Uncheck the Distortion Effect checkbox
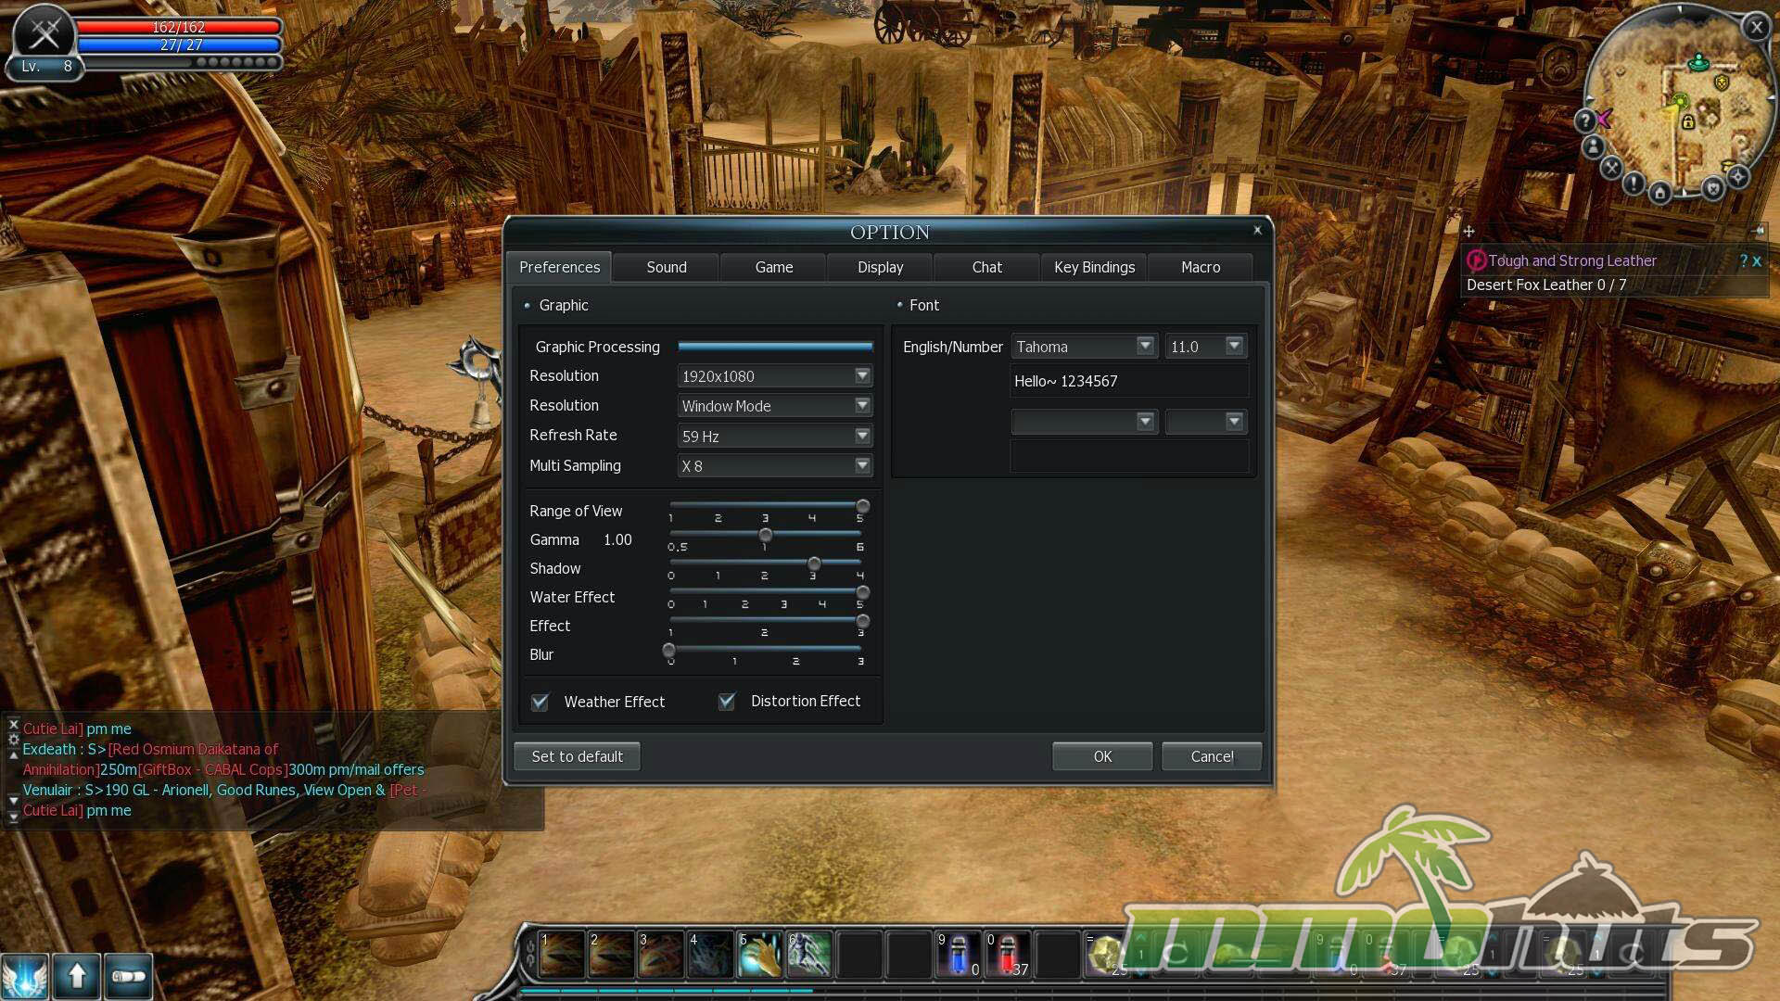 [727, 702]
